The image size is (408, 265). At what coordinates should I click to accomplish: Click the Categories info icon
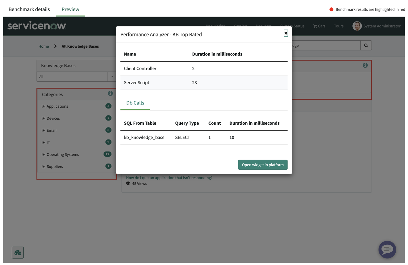click(110, 93)
